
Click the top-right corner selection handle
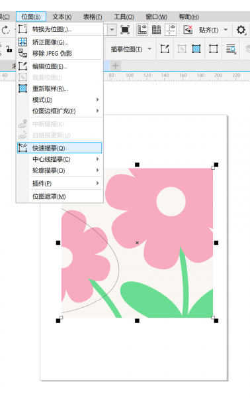[x=216, y=165]
